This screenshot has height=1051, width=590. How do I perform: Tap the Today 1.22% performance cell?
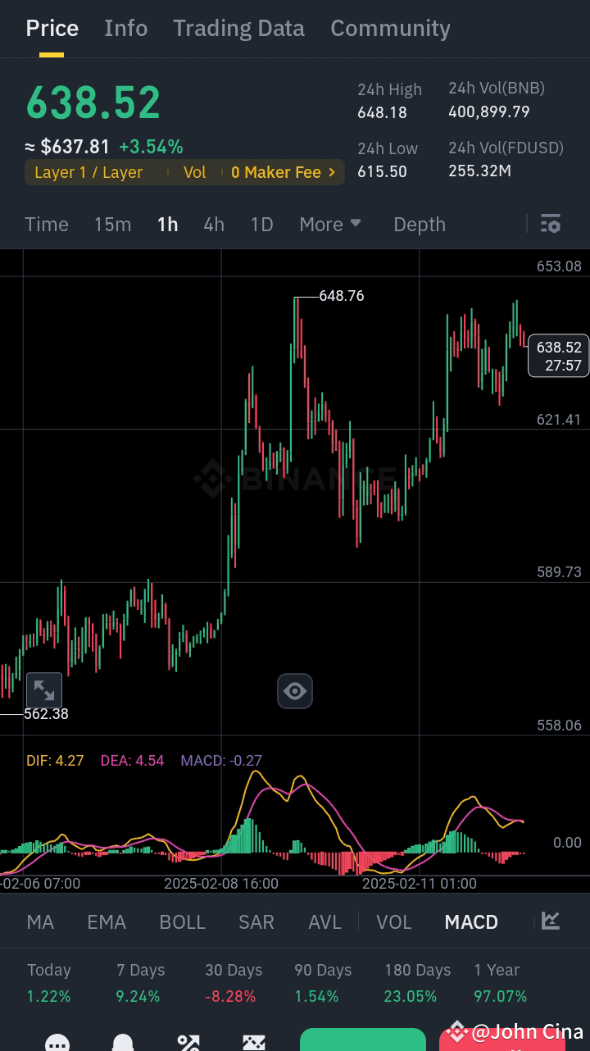point(48,983)
